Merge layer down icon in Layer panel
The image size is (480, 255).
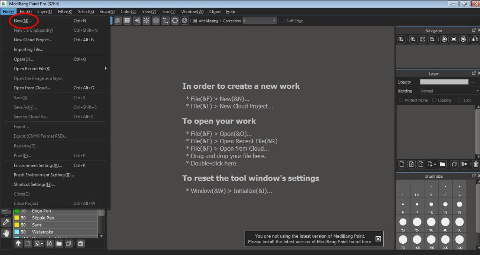[x=464, y=164]
